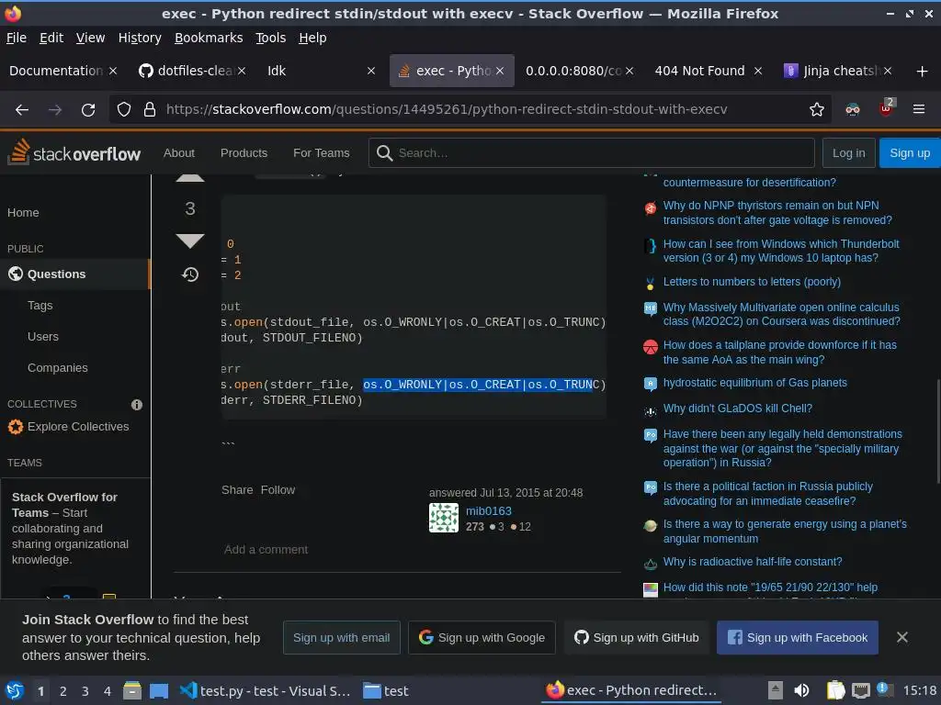Click the show desktop icon in taskbar
The height and width of the screenshot is (705, 941).
tap(159, 690)
